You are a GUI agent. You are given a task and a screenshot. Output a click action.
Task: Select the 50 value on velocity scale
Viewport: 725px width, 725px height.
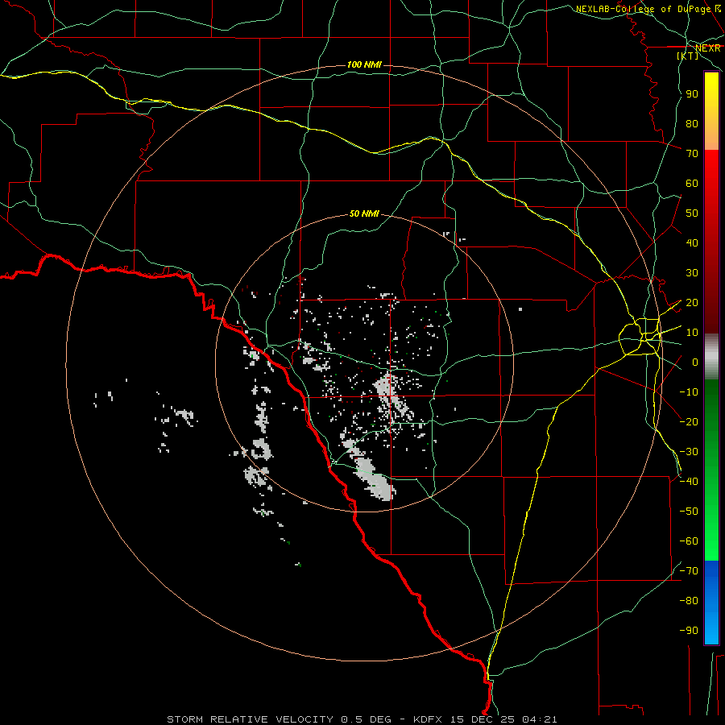pyautogui.click(x=692, y=213)
